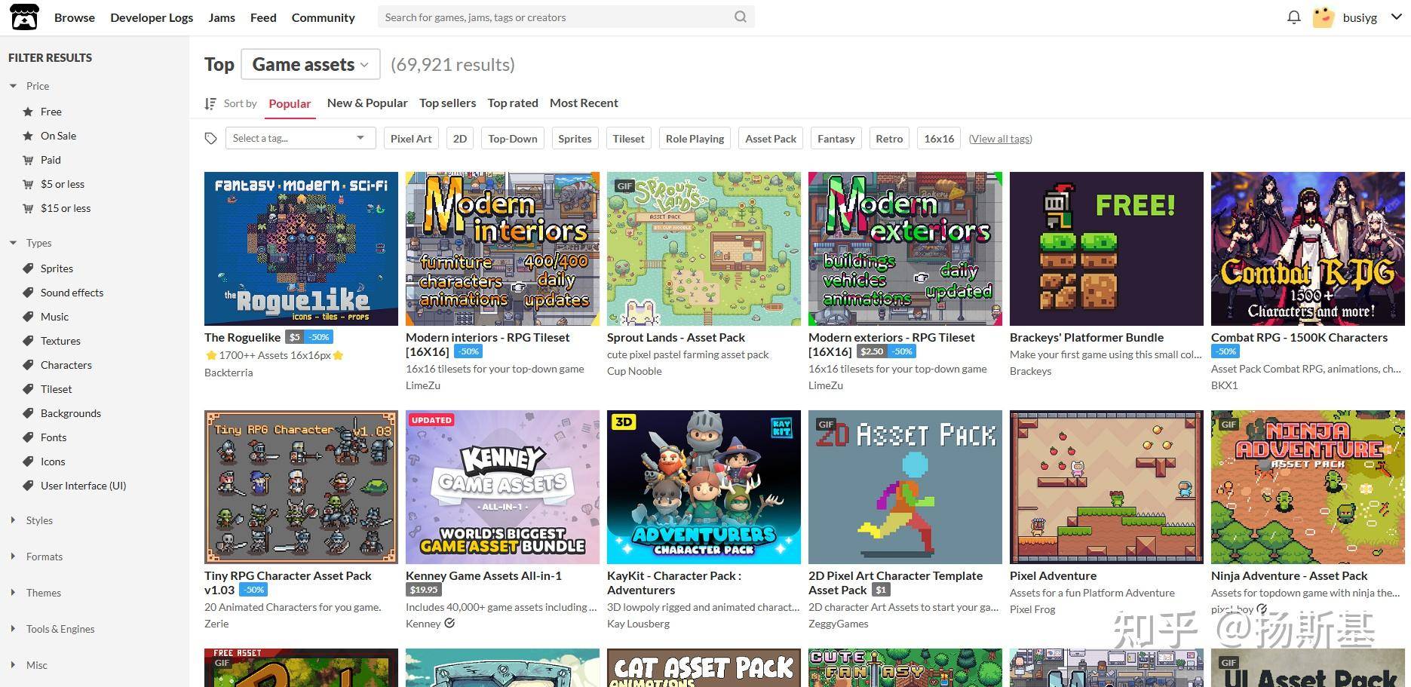Click the GIF badge on Sprout Lands thumbnail

pos(624,186)
